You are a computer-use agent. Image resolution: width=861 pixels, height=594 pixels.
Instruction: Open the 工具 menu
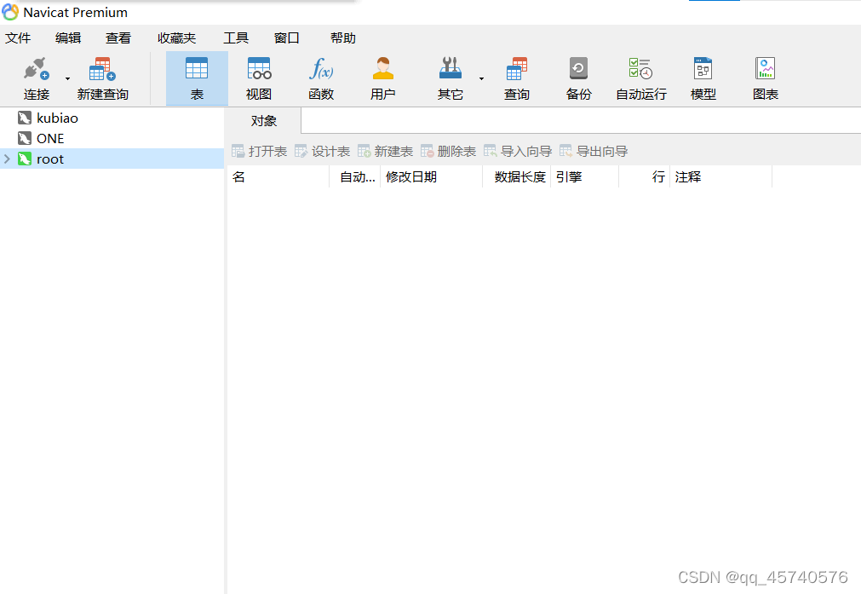click(x=236, y=37)
